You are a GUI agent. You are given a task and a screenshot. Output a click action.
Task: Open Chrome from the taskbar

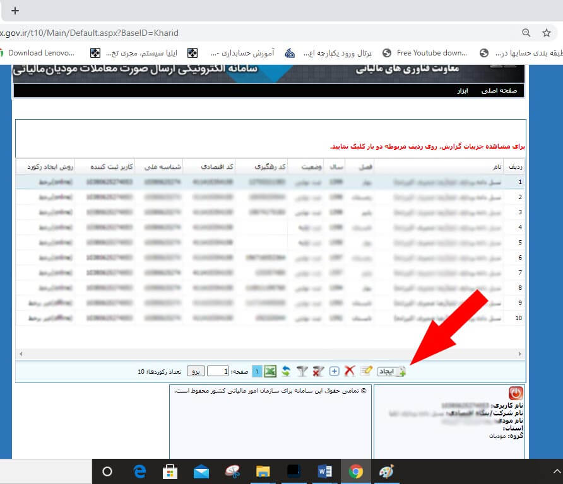(355, 471)
